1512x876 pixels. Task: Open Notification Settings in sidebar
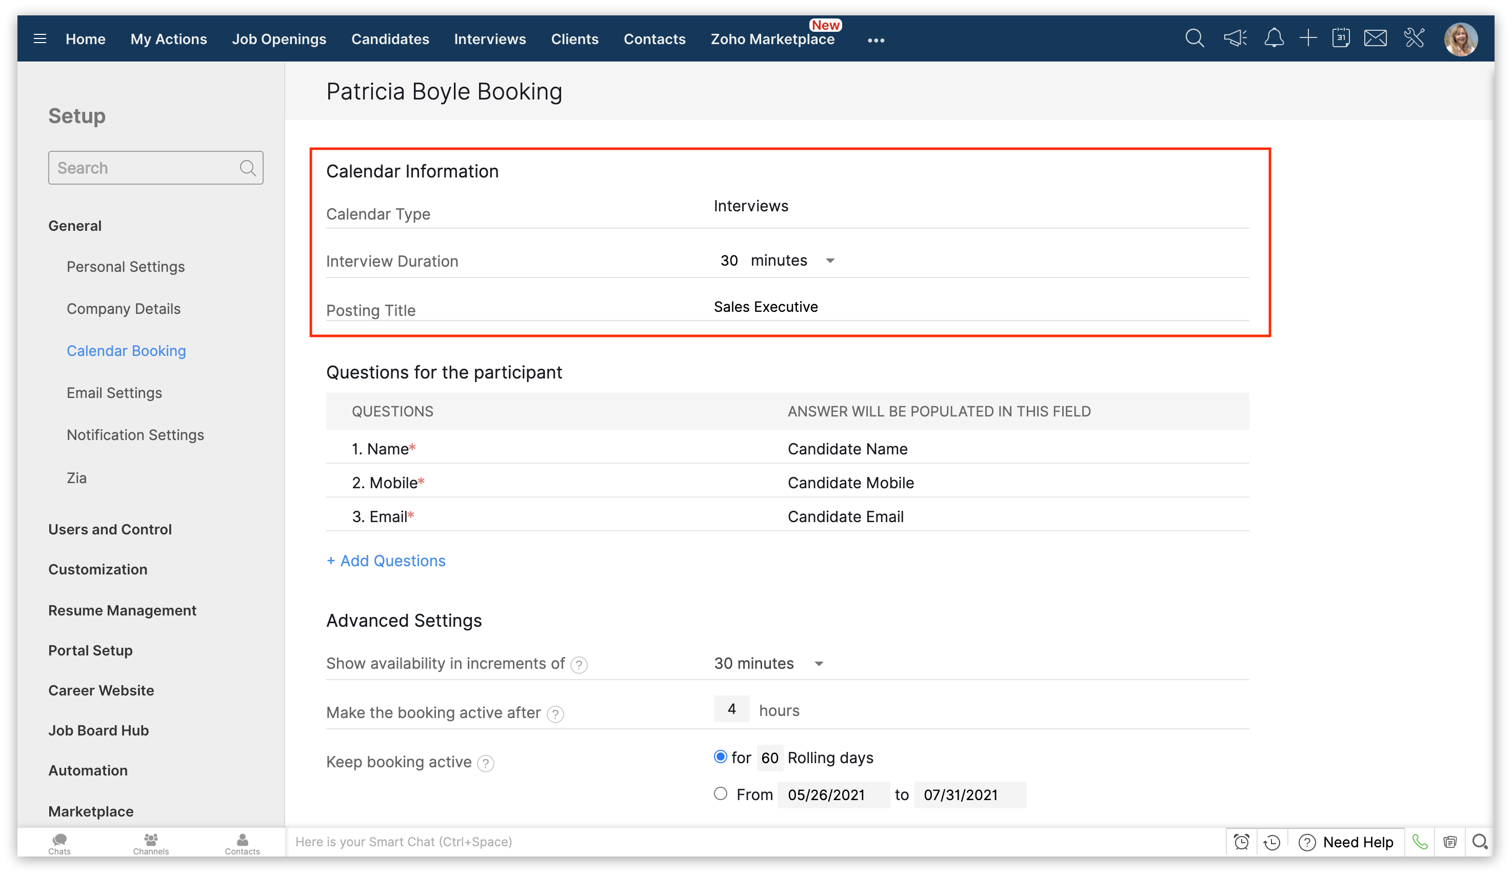tap(135, 434)
